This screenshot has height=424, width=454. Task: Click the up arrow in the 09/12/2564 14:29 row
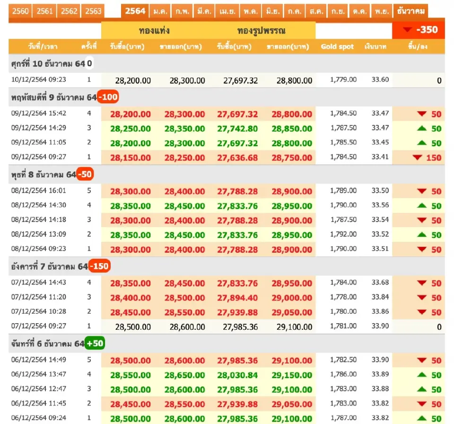click(422, 128)
